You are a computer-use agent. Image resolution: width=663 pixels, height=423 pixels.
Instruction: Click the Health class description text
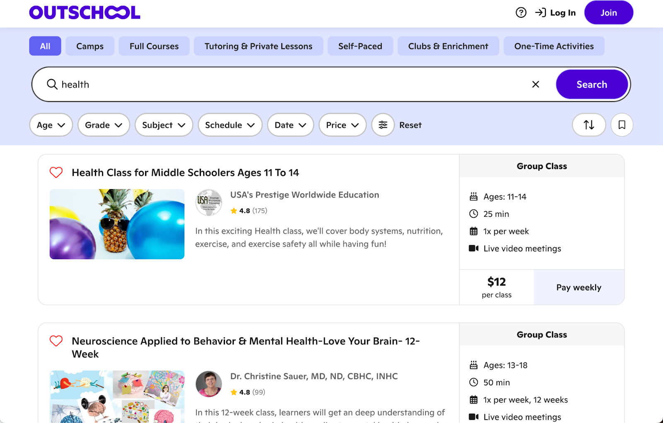tap(319, 238)
